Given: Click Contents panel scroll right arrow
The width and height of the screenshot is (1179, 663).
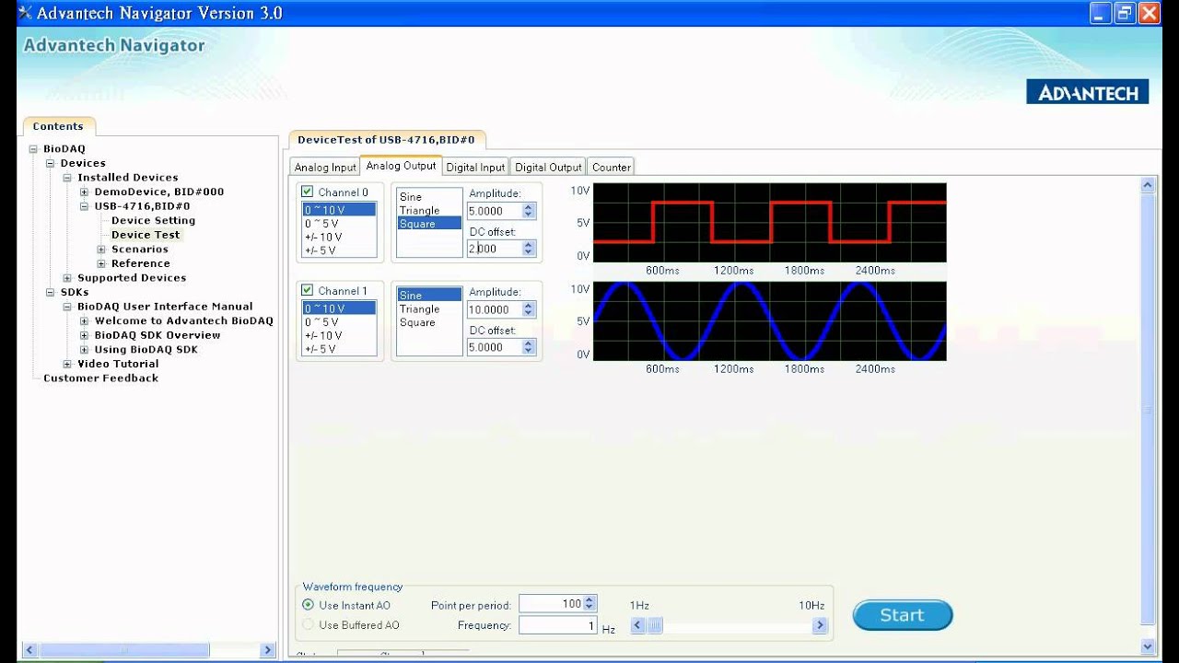Looking at the screenshot, I should click(268, 650).
